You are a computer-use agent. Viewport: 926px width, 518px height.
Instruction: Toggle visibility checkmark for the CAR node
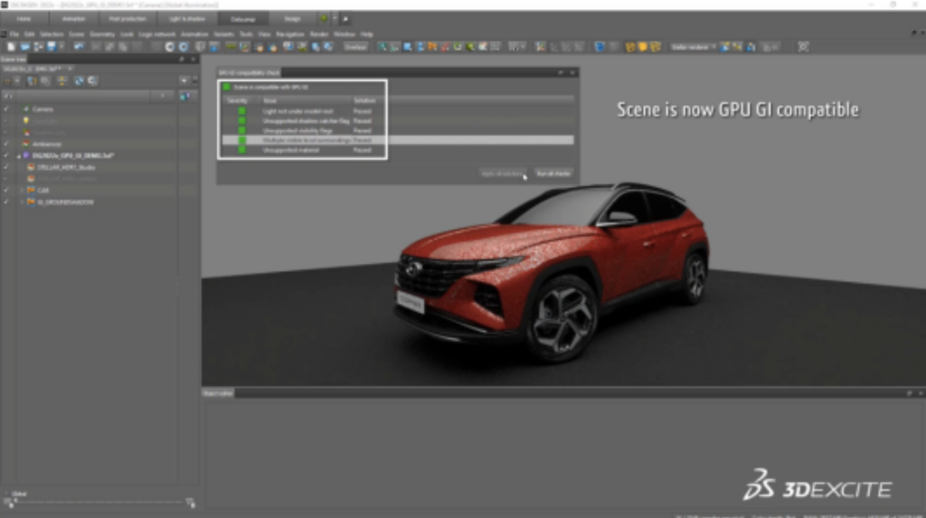pyautogui.click(x=6, y=191)
